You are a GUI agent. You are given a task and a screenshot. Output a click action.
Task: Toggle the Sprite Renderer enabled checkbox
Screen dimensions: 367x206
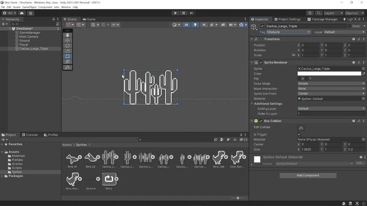click(261, 62)
